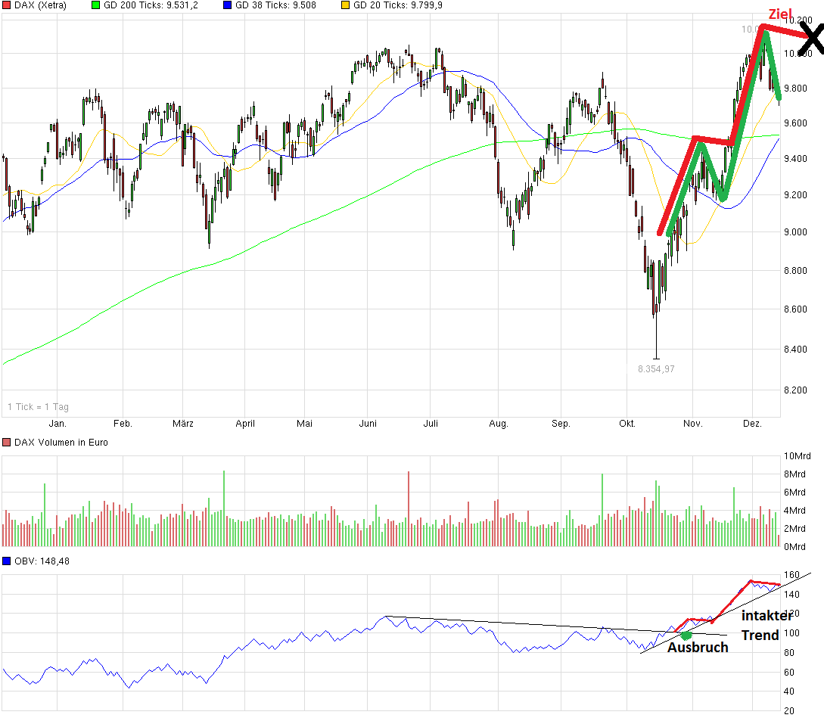Click the 'Jan.' month label
This screenshot has height=721, width=824.
pos(58,424)
